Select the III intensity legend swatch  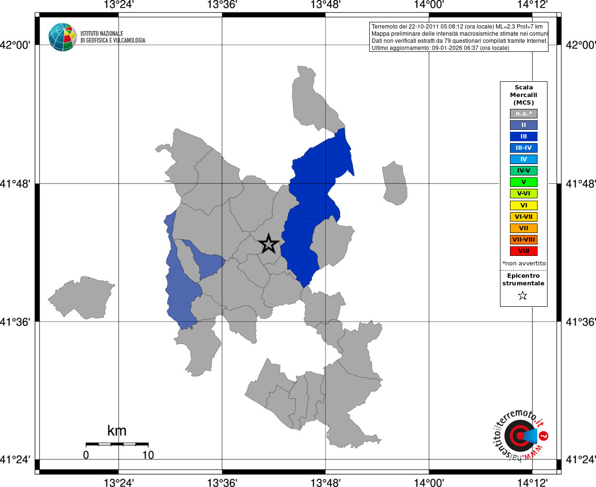pos(524,136)
